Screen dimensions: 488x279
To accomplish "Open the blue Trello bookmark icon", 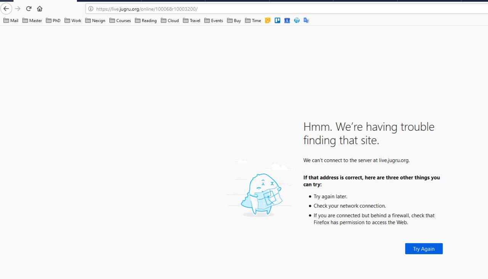I will [278, 21].
